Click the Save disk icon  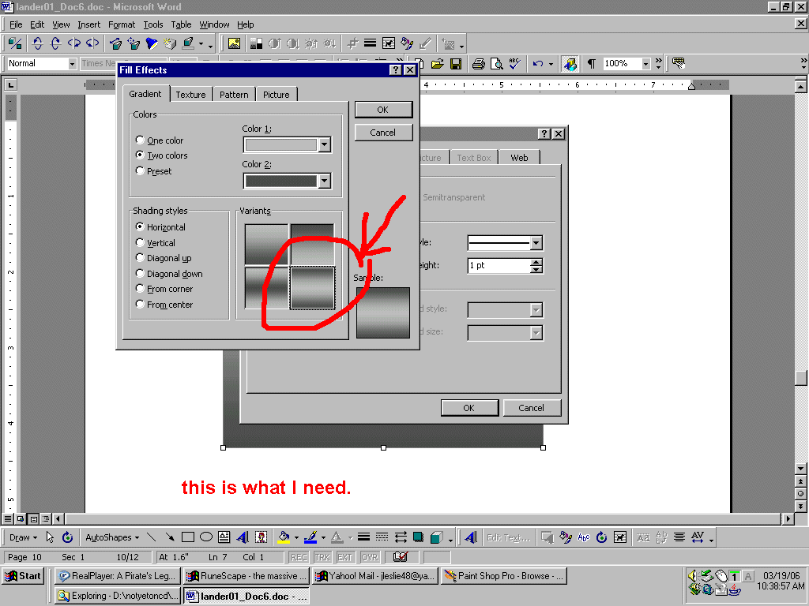pos(456,64)
